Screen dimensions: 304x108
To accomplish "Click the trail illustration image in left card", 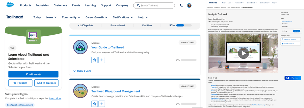I will click(x=33, y=37).
